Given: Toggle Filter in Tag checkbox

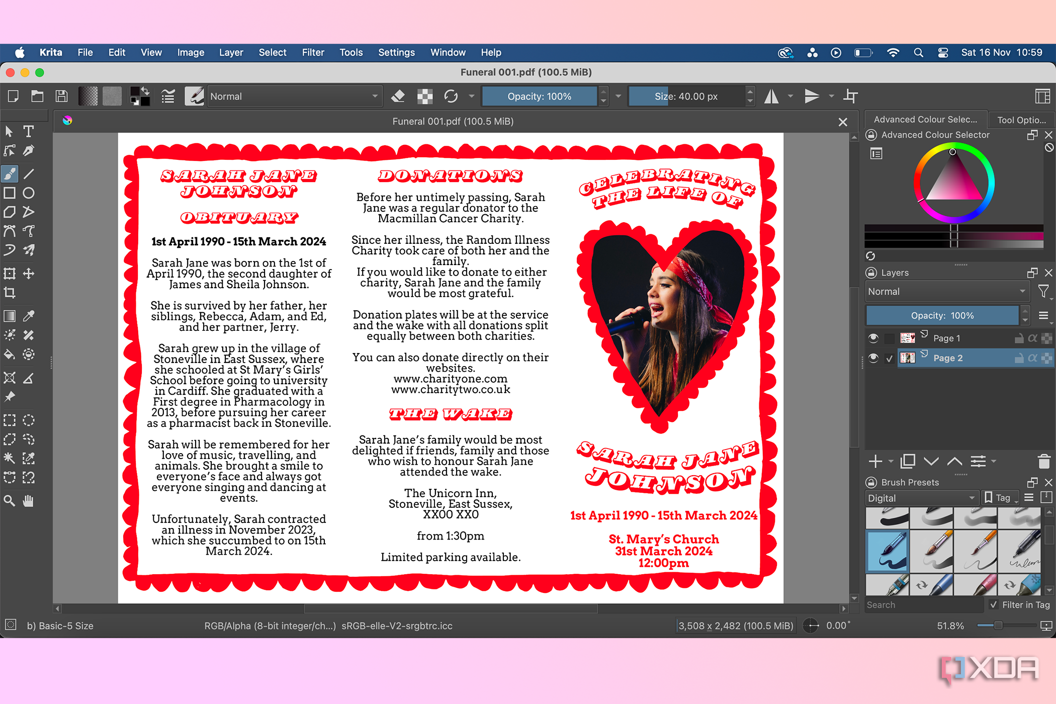Looking at the screenshot, I should [994, 605].
